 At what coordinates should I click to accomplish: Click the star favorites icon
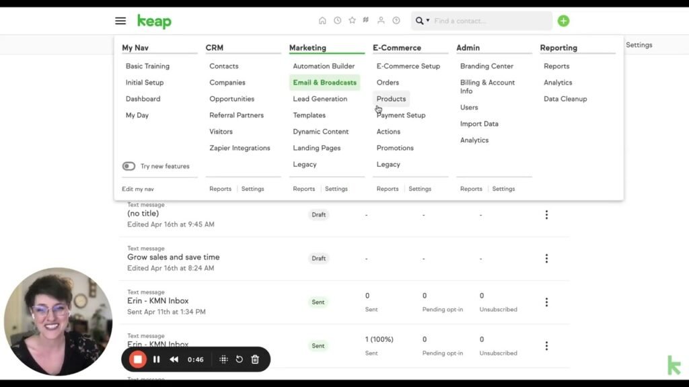tap(352, 20)
